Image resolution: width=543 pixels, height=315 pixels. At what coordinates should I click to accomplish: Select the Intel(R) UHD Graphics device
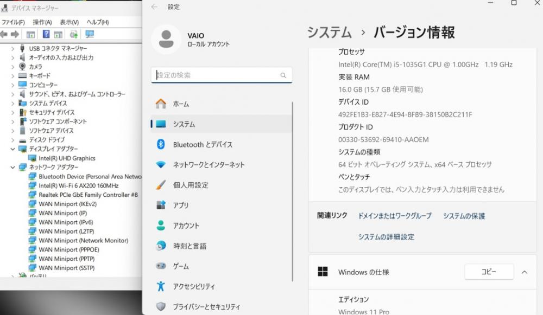click(67, 158)
